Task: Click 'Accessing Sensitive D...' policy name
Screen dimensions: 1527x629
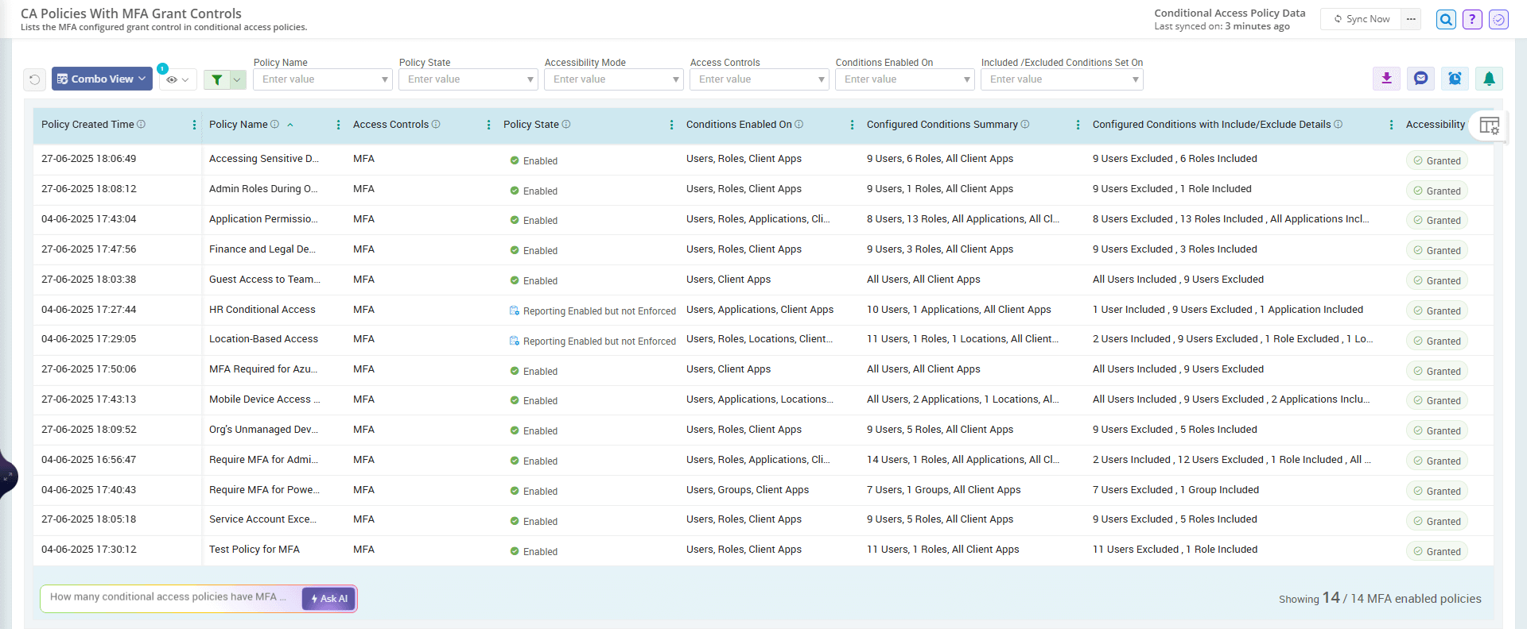Action: click(x=264, y=159)
